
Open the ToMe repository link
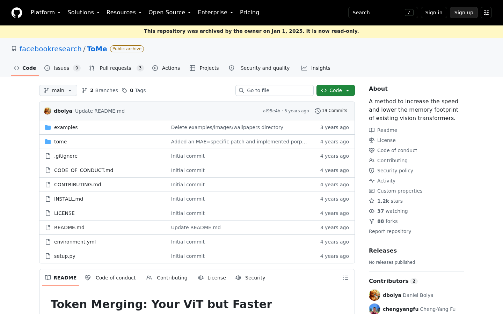tap(97, 49)
